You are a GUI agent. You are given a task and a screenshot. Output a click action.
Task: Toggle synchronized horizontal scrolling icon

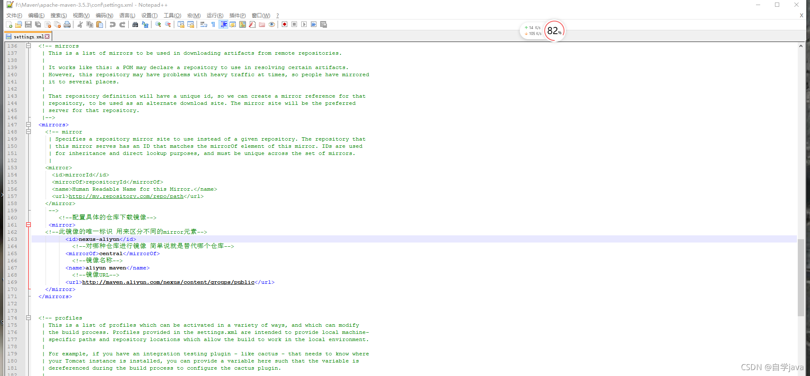coord(191,24)
